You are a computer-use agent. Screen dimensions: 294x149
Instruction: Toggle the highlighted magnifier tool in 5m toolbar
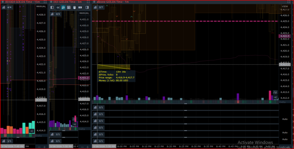point(63,7)
